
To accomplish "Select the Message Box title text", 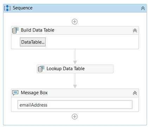I will 34,93.
